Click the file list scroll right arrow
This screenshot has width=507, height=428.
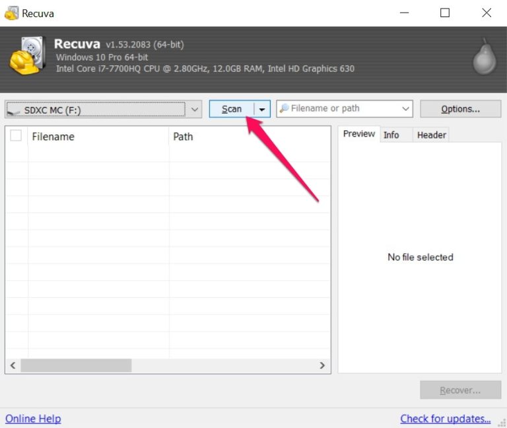pos(322,365)
